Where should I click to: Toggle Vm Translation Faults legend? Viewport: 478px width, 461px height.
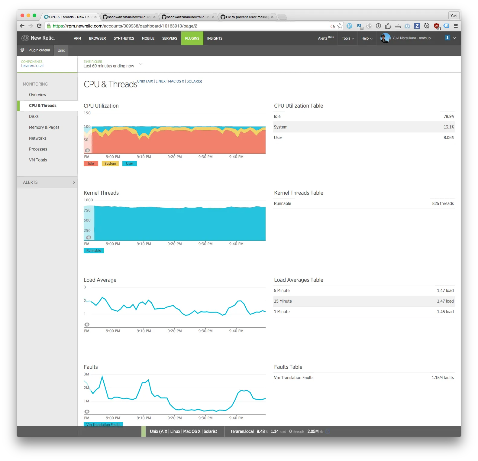tap(103, 424)
